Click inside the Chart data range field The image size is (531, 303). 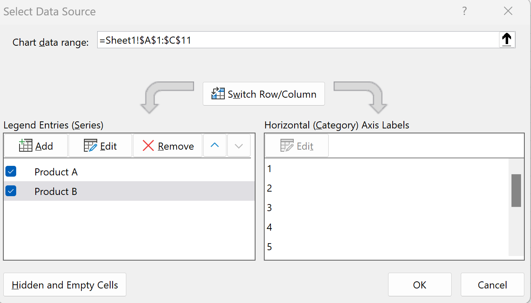[297, 40]
